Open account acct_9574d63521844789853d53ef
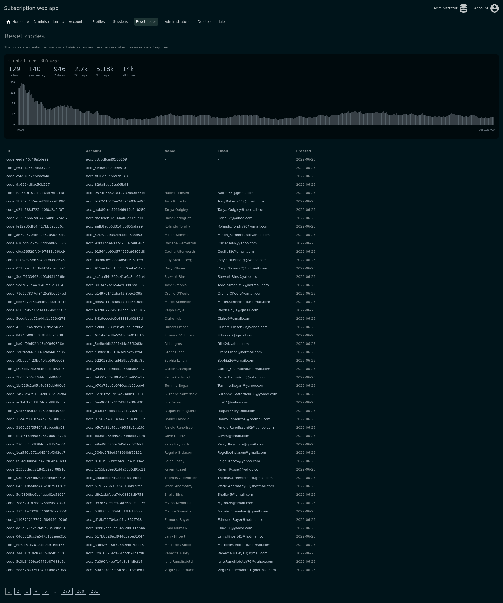The height and width of the screenshot is (603, 503). (115, 193)
